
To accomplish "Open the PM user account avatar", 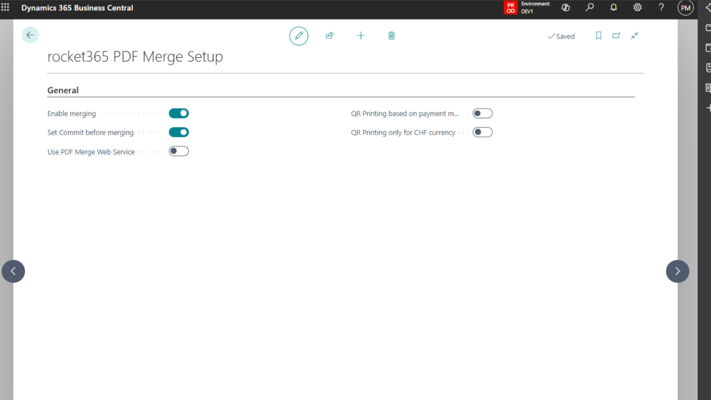I will (x=685, y=8).
